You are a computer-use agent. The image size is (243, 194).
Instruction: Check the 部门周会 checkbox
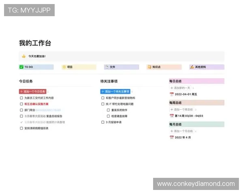click(21, 110)
